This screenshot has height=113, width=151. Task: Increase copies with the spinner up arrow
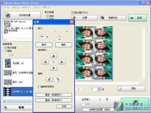(99, 88)
